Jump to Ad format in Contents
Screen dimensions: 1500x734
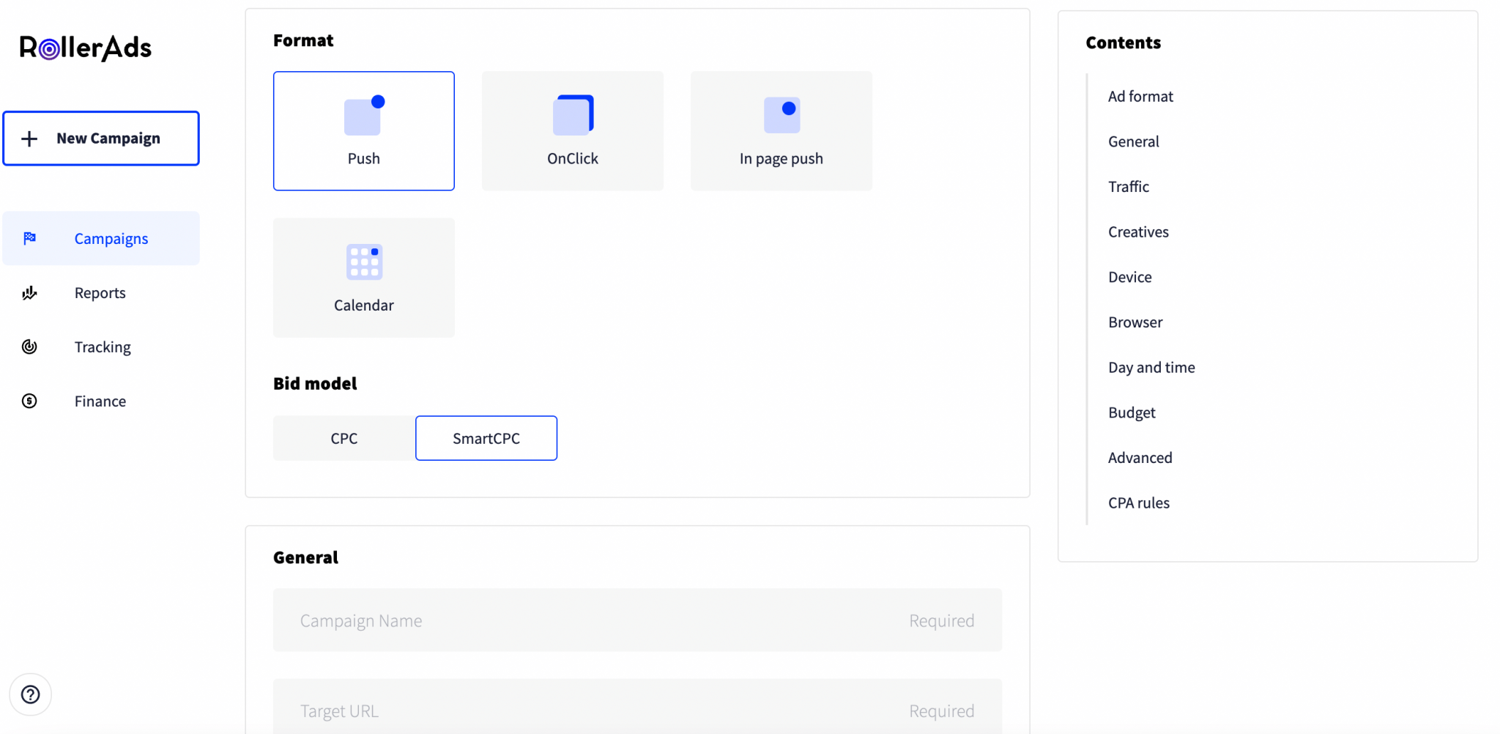pyautogui.click(x=1140, y=96)
